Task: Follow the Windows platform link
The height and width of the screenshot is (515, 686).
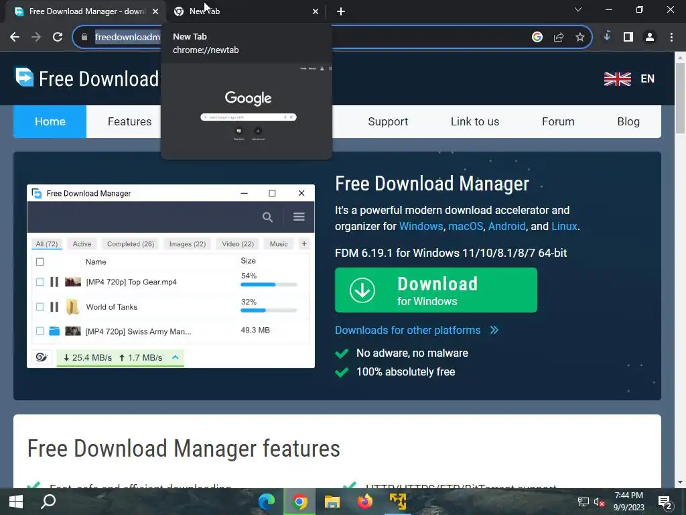Action: pos(421,227)
